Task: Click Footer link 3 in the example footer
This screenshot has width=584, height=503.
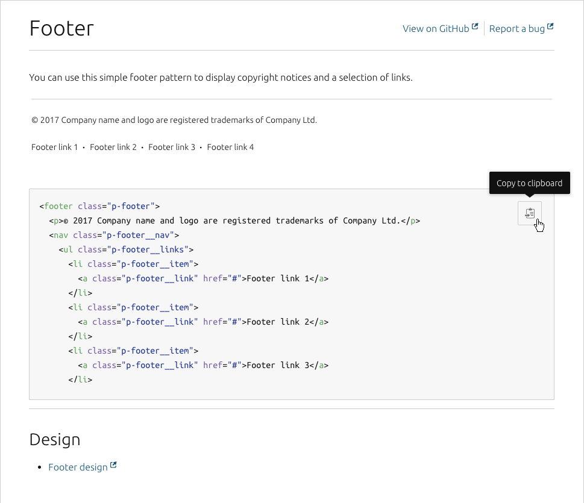Action: [x=171, y=146]
